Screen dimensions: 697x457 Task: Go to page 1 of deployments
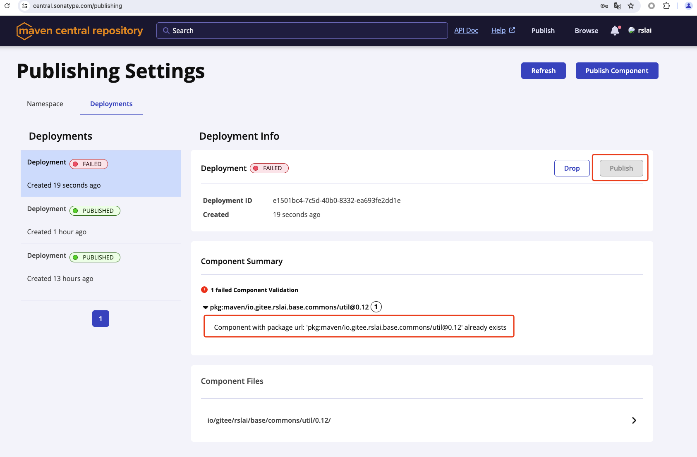pos(101,319)
